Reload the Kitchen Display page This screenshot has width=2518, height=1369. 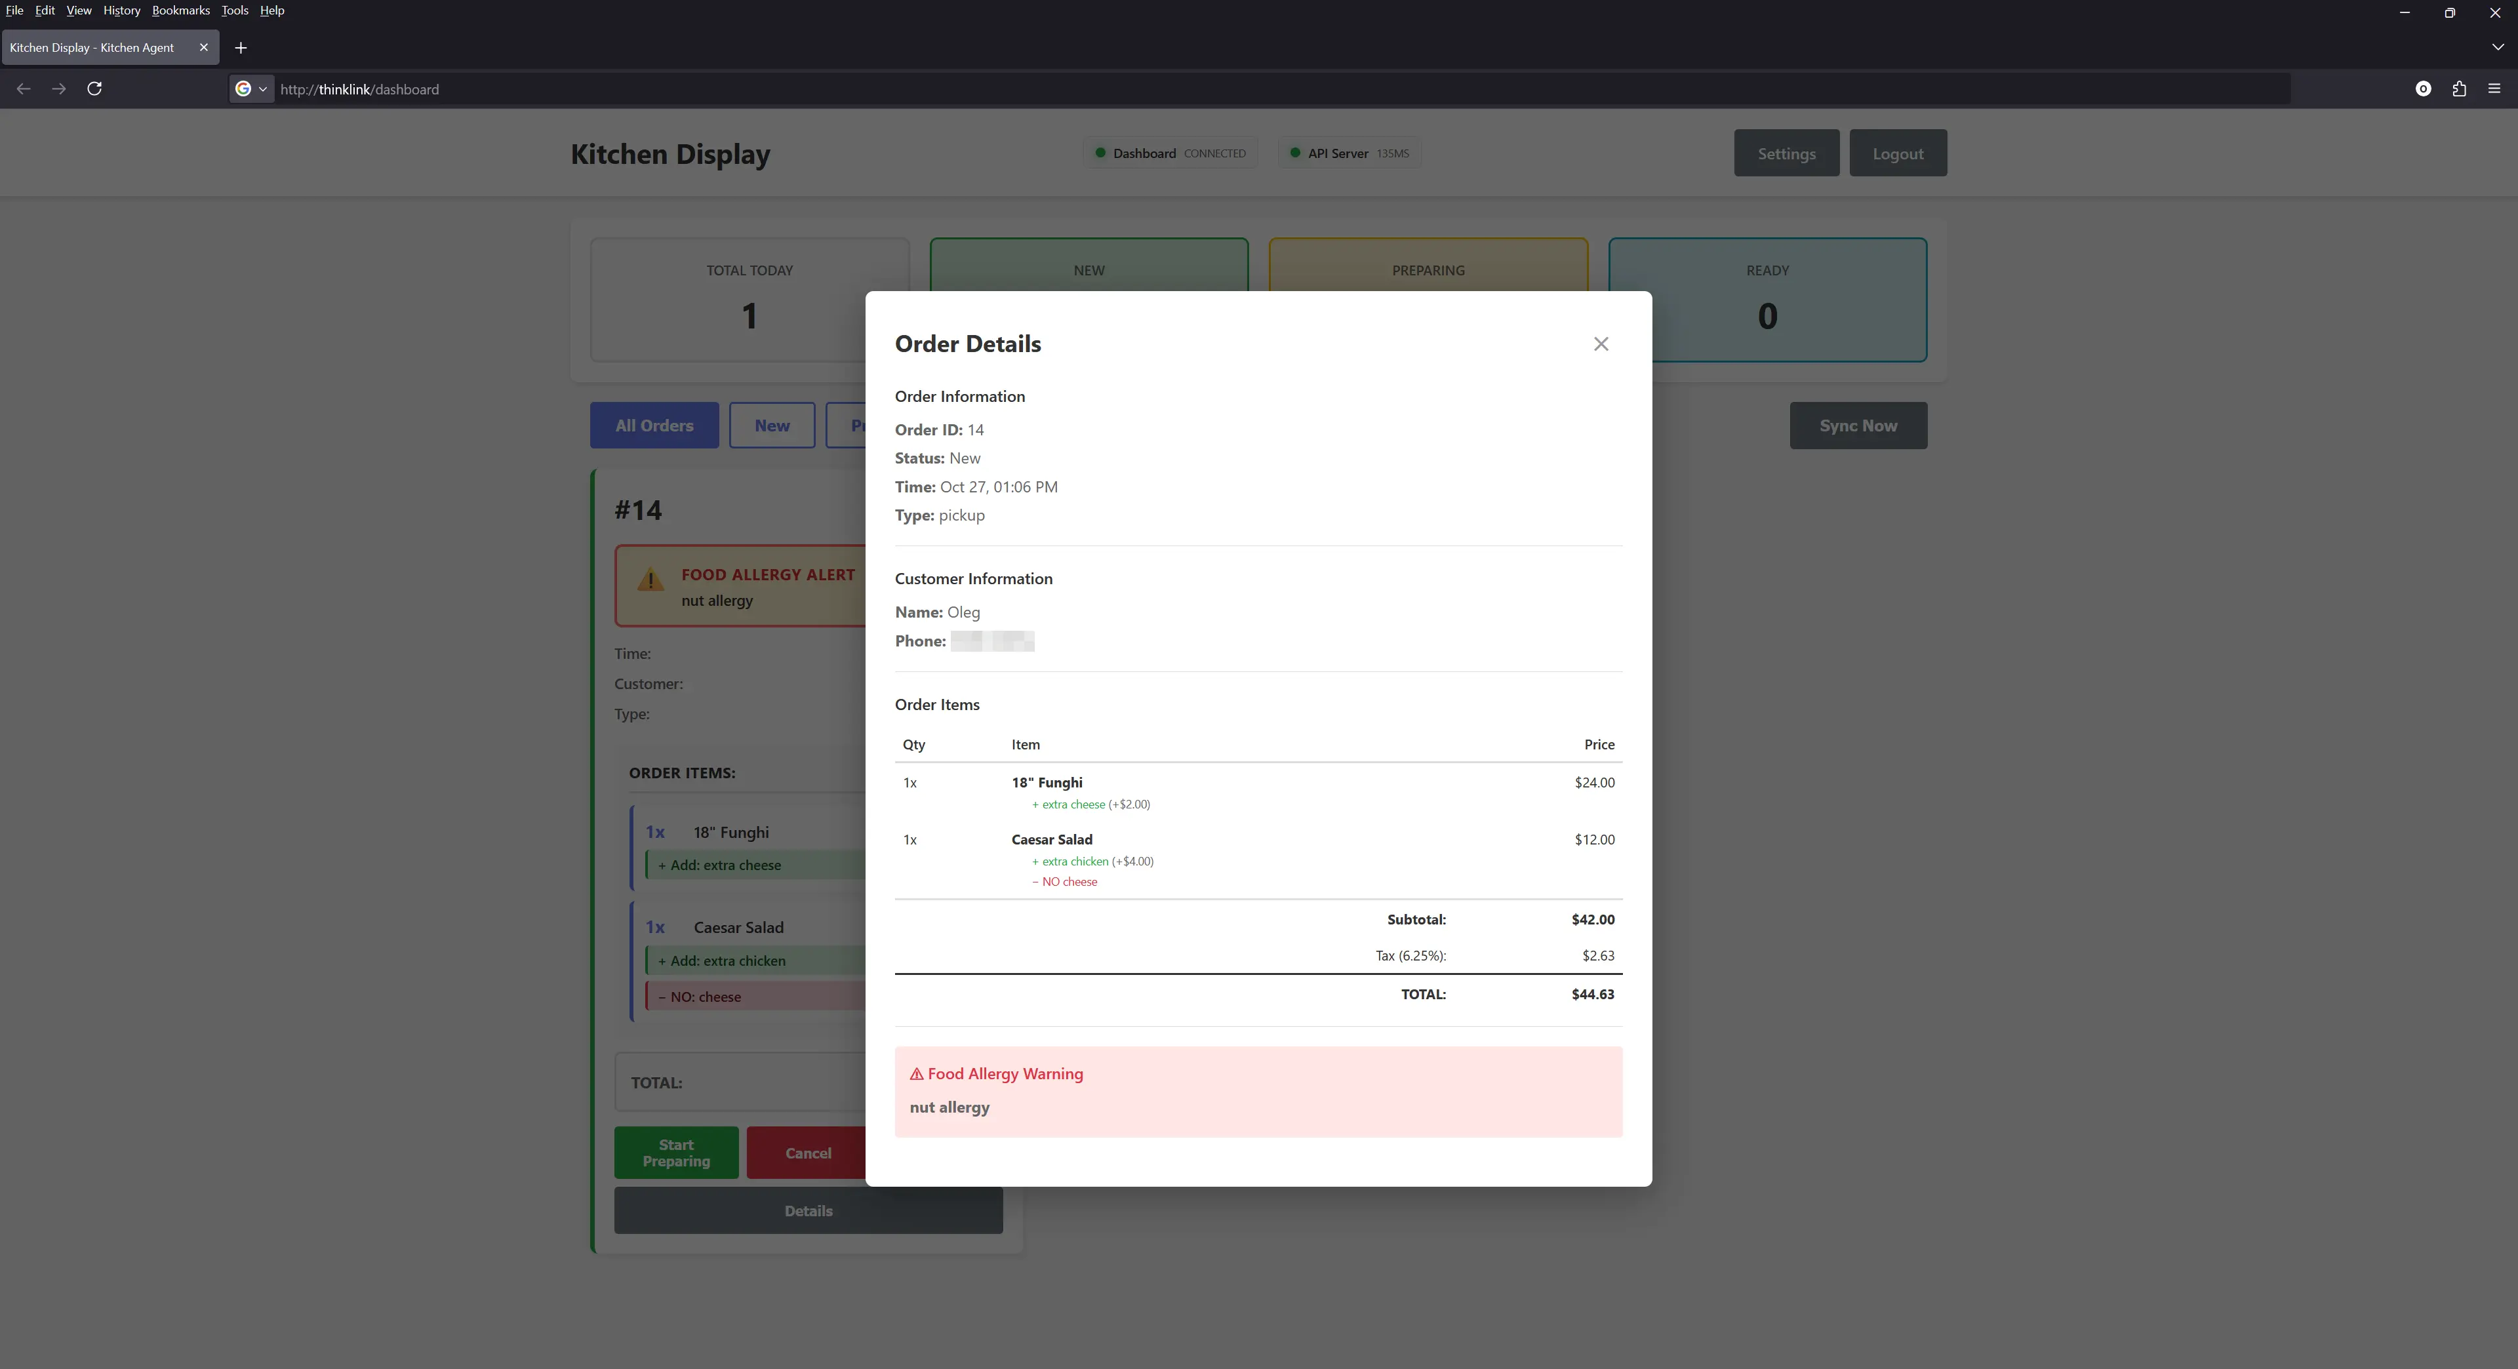pyautogui.click(x=95, y=89)
